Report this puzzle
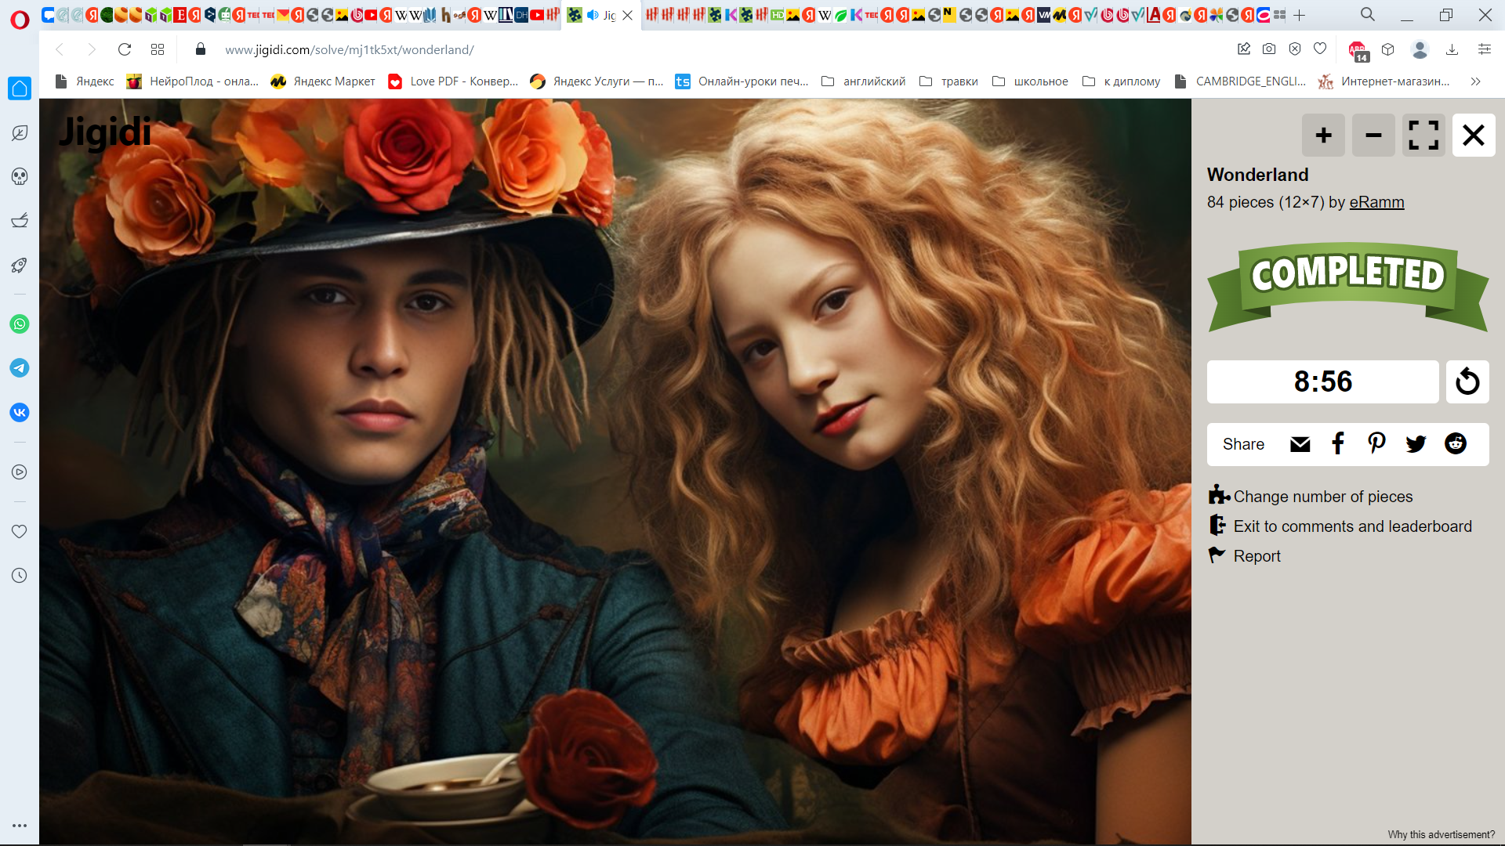The height and width of the screenshot is (846, 1505). point(1257,556)
